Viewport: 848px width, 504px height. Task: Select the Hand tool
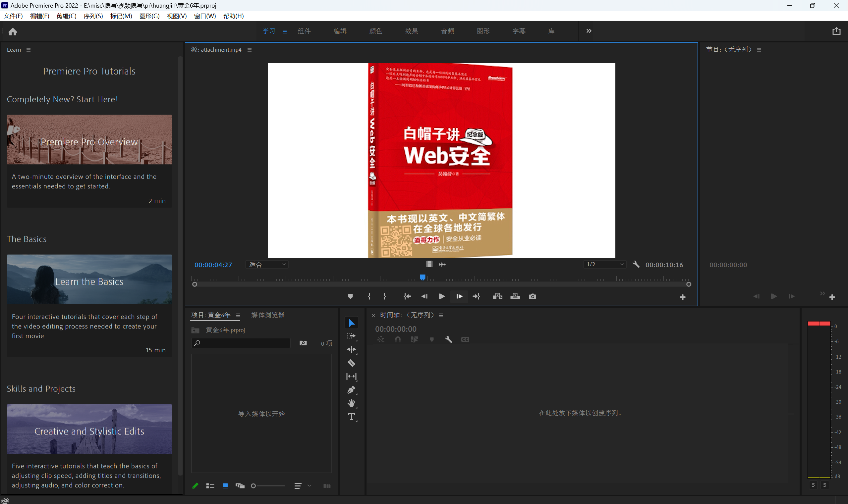(351, 403)
